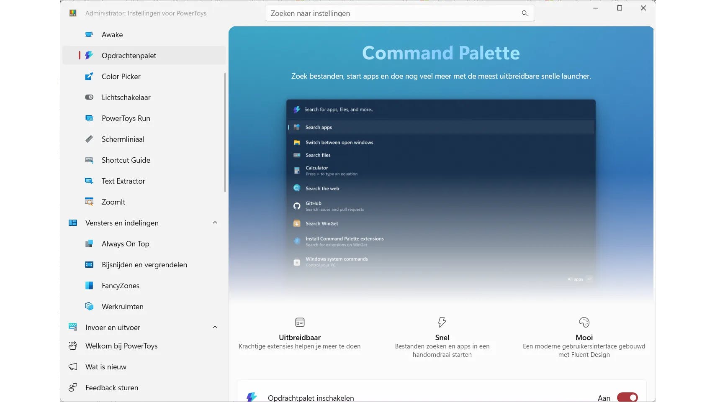Maximize the PowerToys settings window

pos(620,8)
